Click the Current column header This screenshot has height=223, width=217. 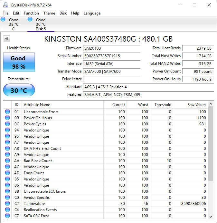click(x=115, y=105)
